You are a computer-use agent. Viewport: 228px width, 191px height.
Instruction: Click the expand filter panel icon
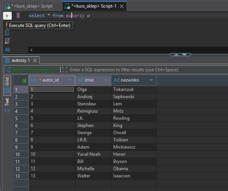[64, 70]
